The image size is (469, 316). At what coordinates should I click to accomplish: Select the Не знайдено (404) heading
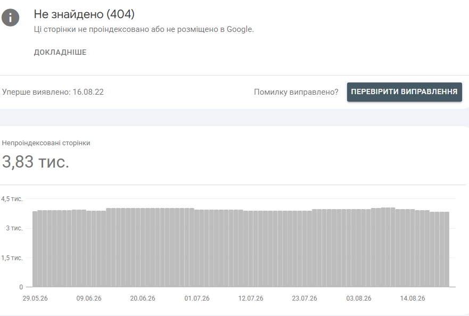pyautogui.click(x=84, y=14)
